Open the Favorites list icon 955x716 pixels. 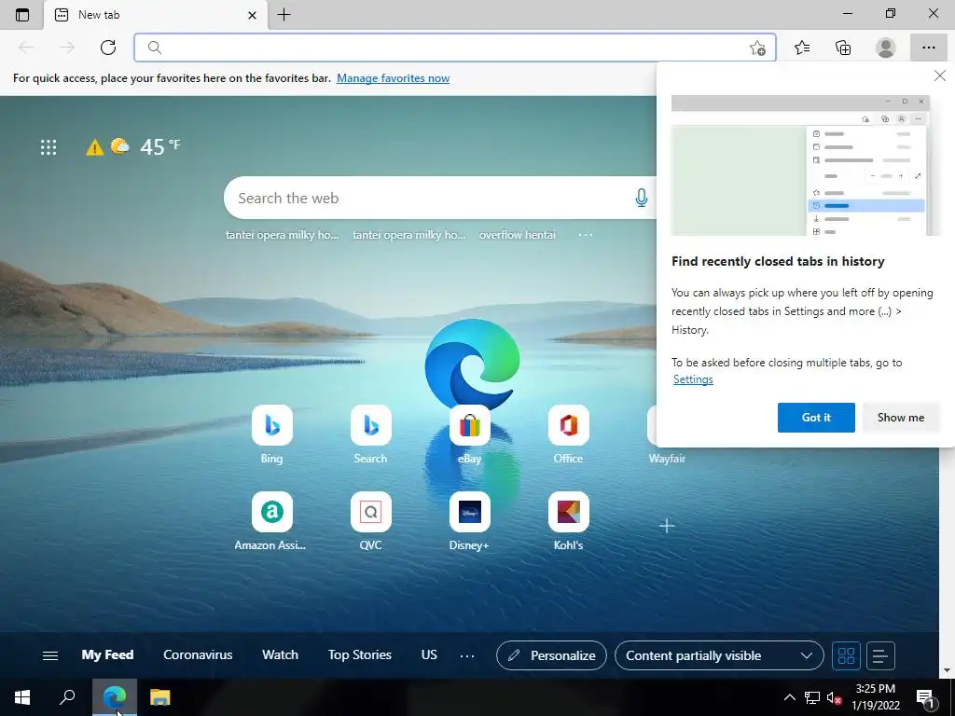802,48
